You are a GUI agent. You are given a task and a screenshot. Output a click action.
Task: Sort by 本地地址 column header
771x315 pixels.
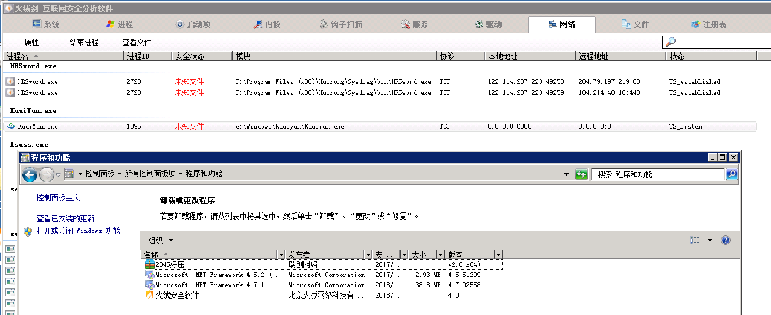click(x=531, y=56)
